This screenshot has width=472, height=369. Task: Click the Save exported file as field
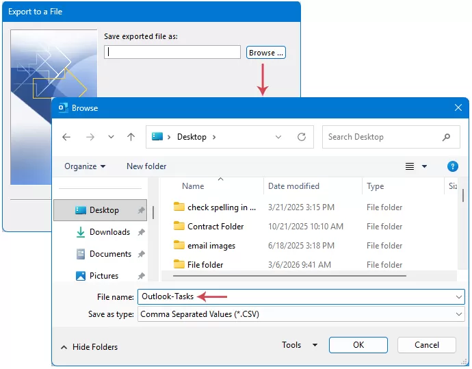click(172, 52)
